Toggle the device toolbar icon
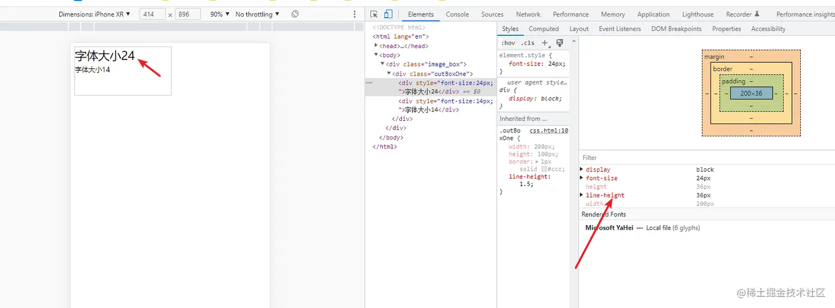The image size is (835, 308). coord(388,14)
